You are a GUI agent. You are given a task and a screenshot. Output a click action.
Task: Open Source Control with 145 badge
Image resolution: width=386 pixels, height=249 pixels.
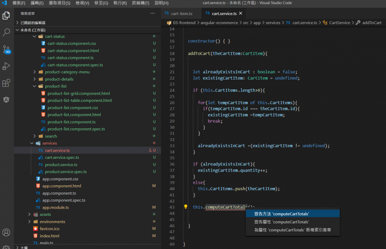click(x=6, y=49)
